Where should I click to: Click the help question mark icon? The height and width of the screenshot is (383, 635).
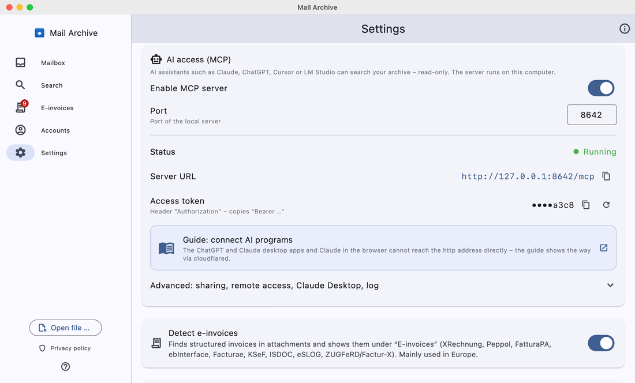click(x=65, y=366)
